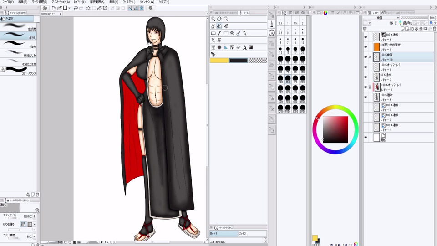Click the Delete layer trash icon

[x=434, y=29]
